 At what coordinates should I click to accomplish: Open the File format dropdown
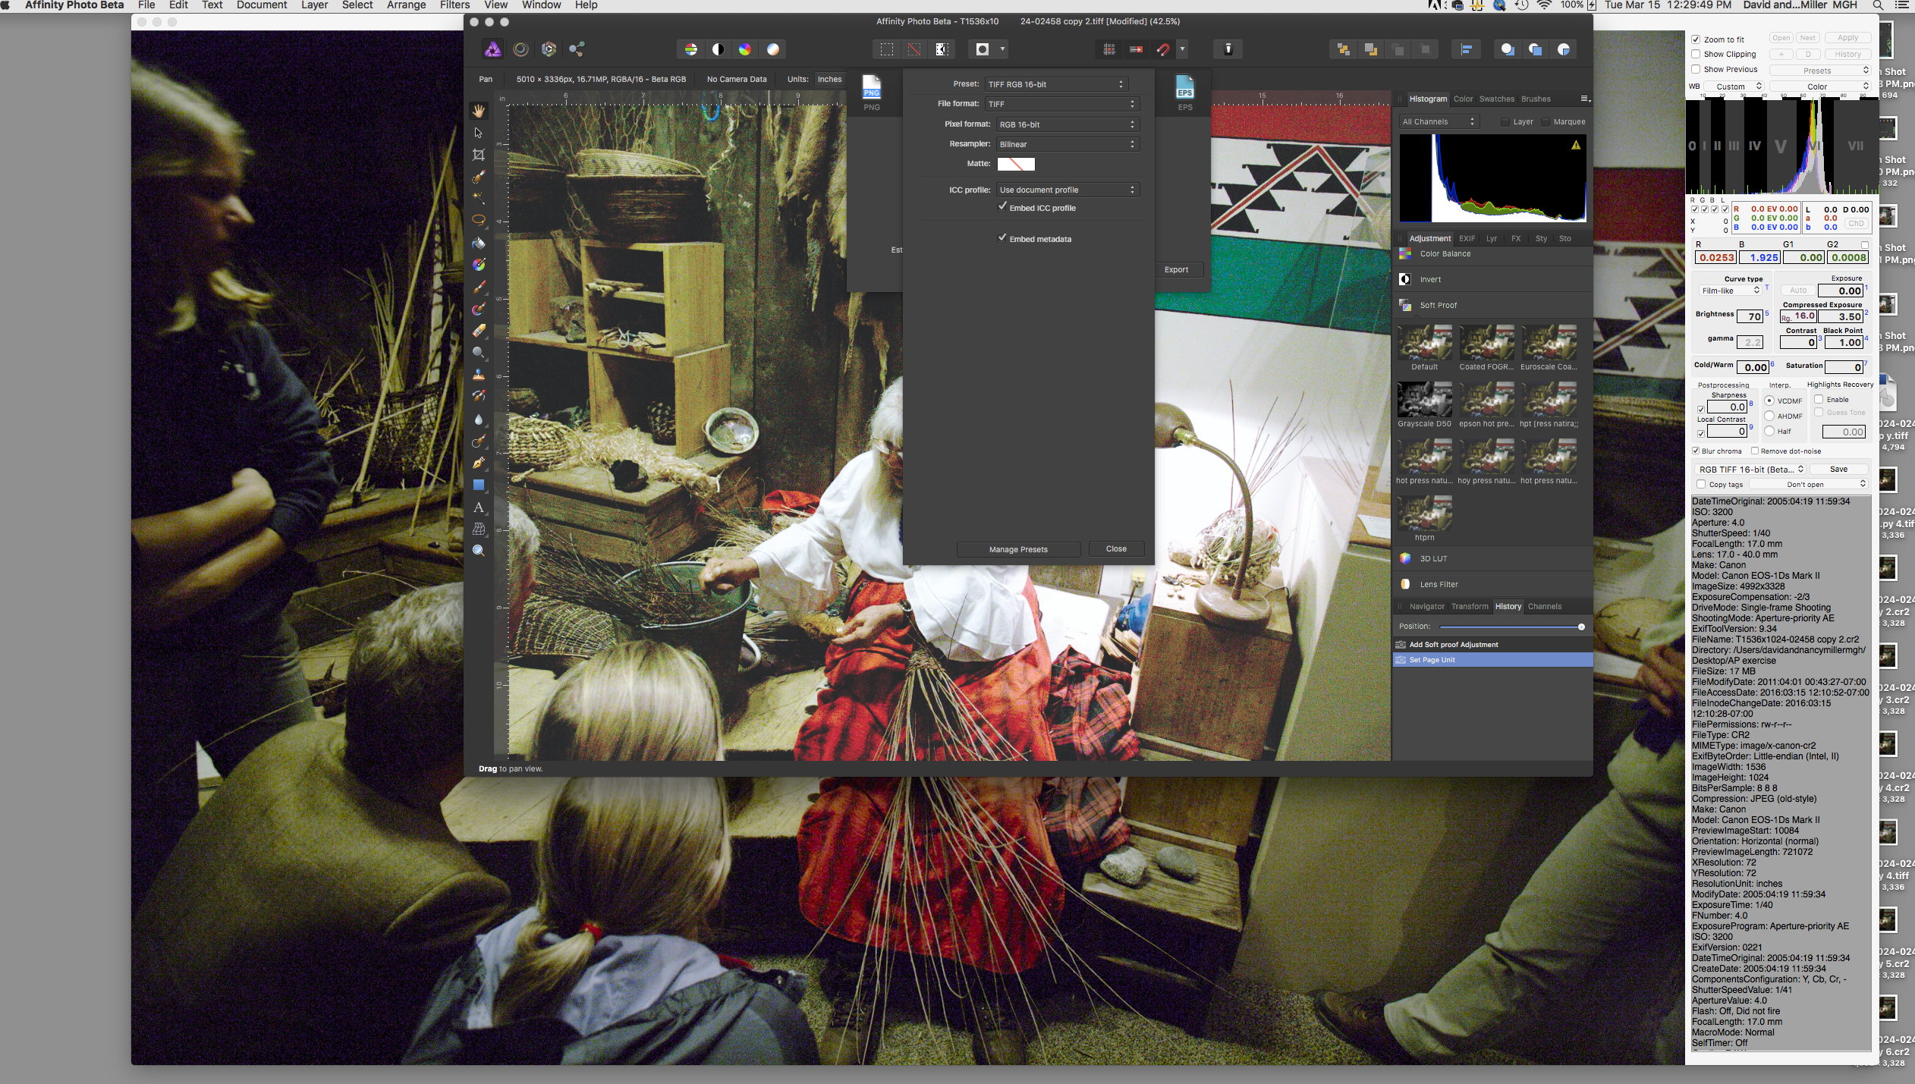1061,104
